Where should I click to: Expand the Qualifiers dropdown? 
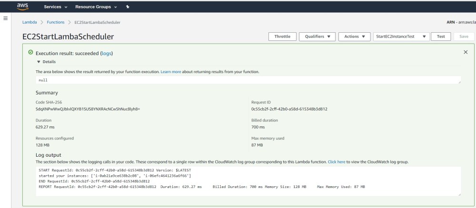click(x=317, y=37)
